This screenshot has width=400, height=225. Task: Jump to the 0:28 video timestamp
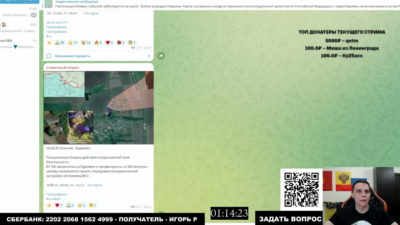(50, 185)
